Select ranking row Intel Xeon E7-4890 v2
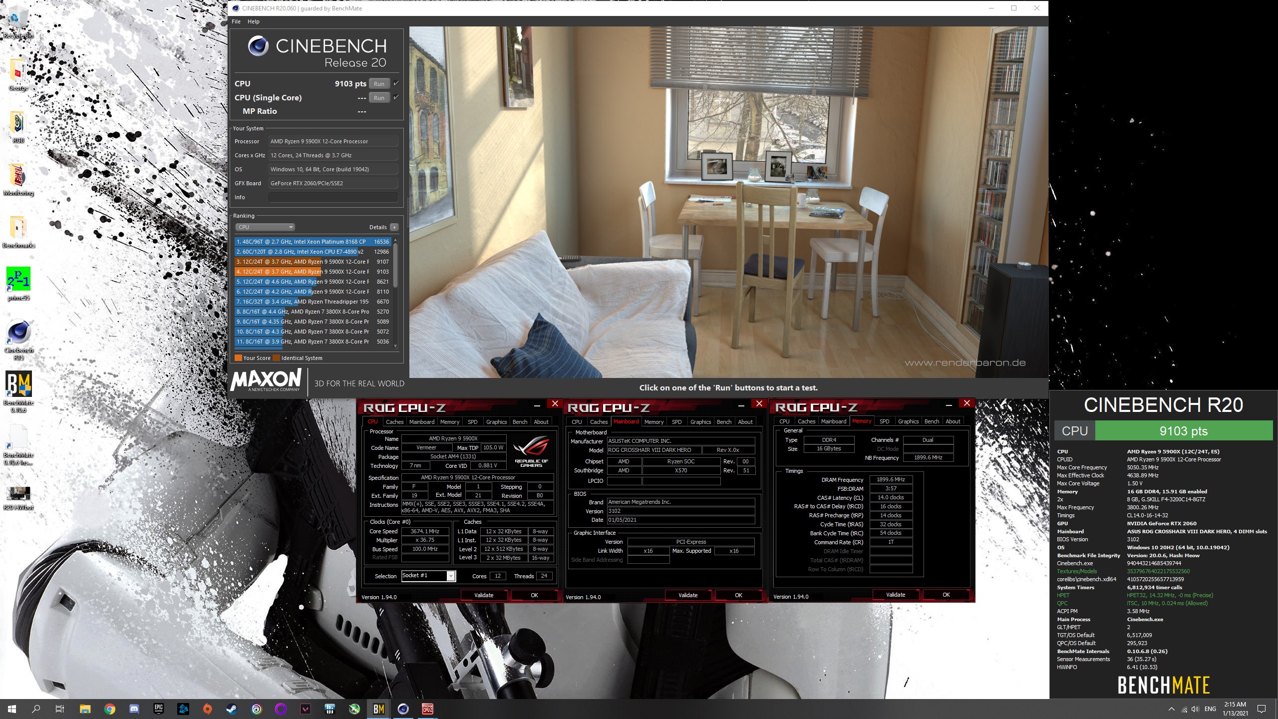1278x719 pixels. 313,252
